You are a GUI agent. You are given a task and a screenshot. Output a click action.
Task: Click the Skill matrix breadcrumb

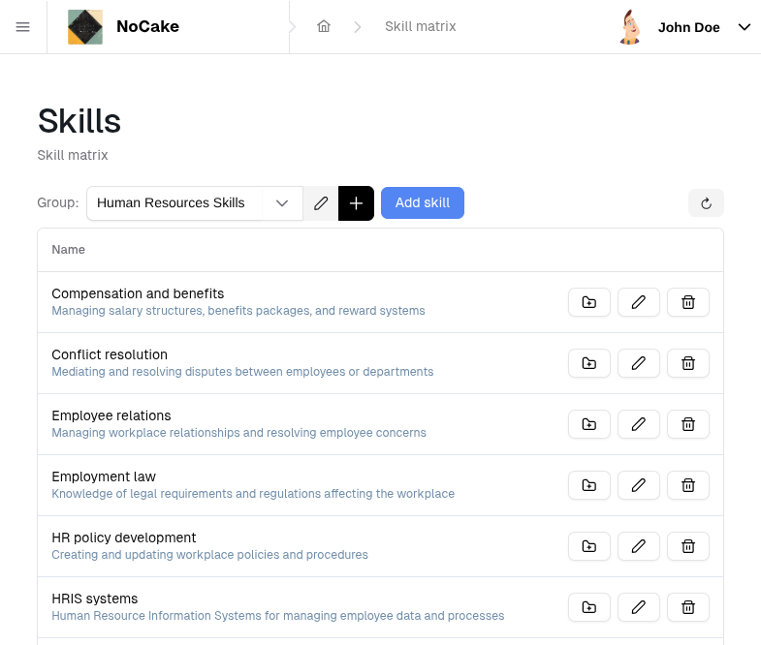(x=421, y=26)
